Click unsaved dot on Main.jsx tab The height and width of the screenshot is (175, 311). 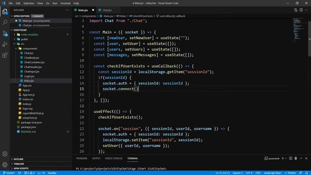pos(93,10)
